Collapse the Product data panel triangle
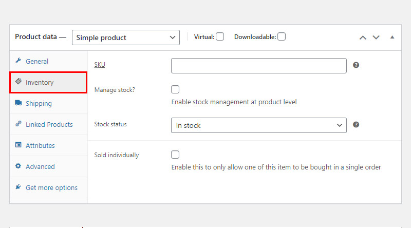Viewport: 411px width, 228px height. tap(392, 37)
